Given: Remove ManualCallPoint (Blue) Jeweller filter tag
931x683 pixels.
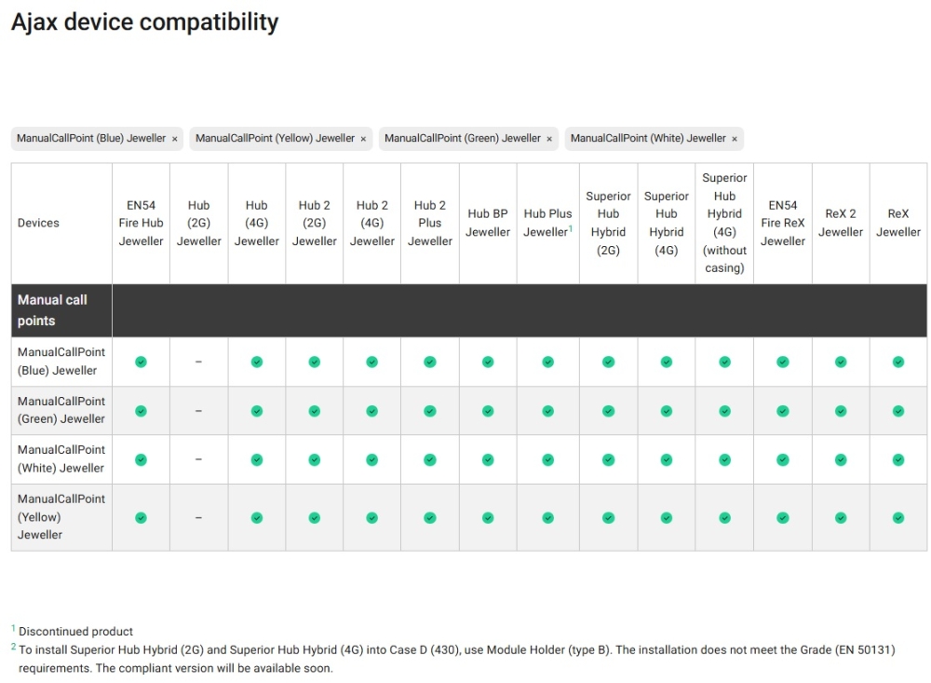Looking at the screenshot, I should (x=174, y=139).
